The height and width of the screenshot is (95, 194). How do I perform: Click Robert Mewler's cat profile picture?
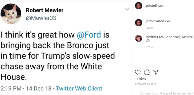pos(11,14)
